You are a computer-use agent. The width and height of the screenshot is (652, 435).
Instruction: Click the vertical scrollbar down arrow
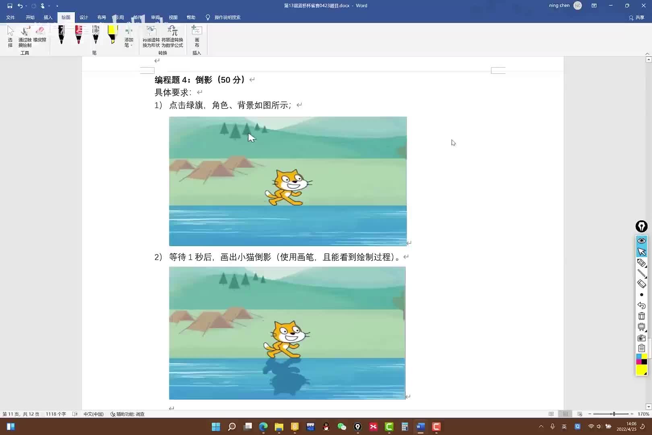click(648, 407)
